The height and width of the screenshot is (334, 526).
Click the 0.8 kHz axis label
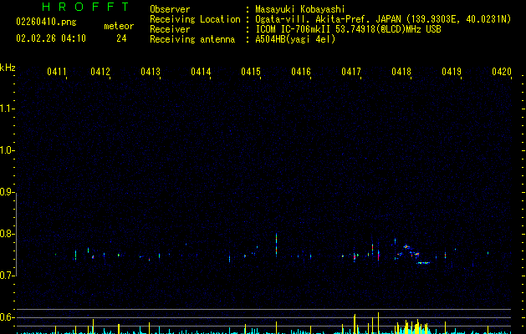(6, 234)
